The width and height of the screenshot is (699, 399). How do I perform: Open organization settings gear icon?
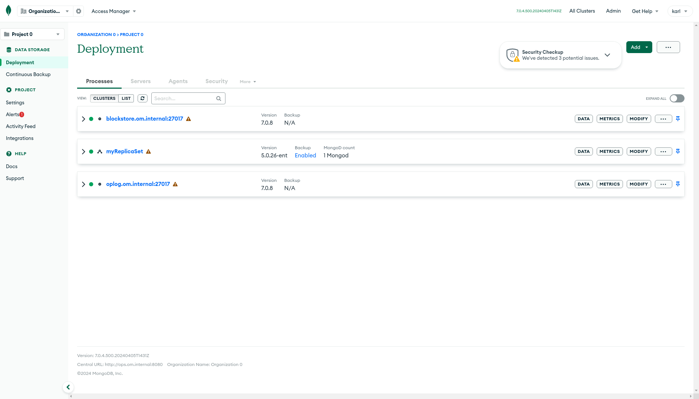[x=79, y=11]
